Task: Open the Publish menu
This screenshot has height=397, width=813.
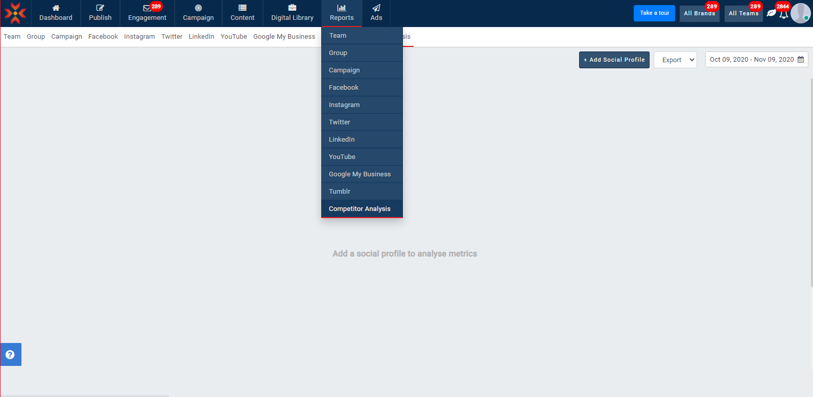Action: pyautogui.click(x=100, y=13)
